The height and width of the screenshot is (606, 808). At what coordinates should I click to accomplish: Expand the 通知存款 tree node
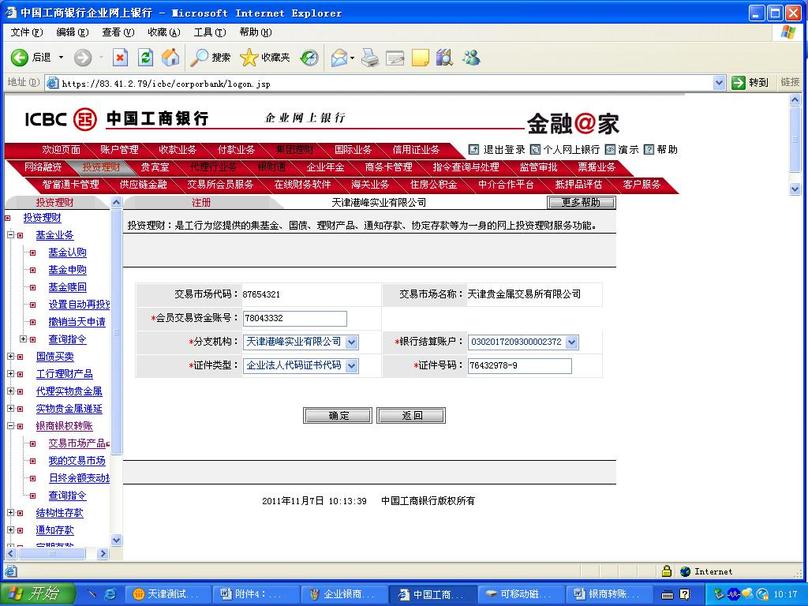(10, 529)
